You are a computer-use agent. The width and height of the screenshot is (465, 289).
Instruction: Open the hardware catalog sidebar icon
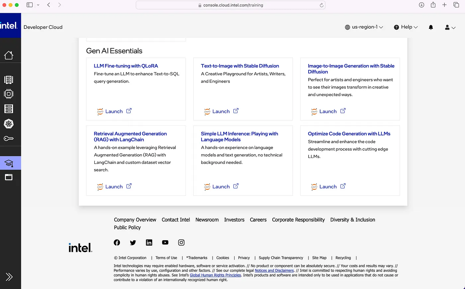point(9,80)
